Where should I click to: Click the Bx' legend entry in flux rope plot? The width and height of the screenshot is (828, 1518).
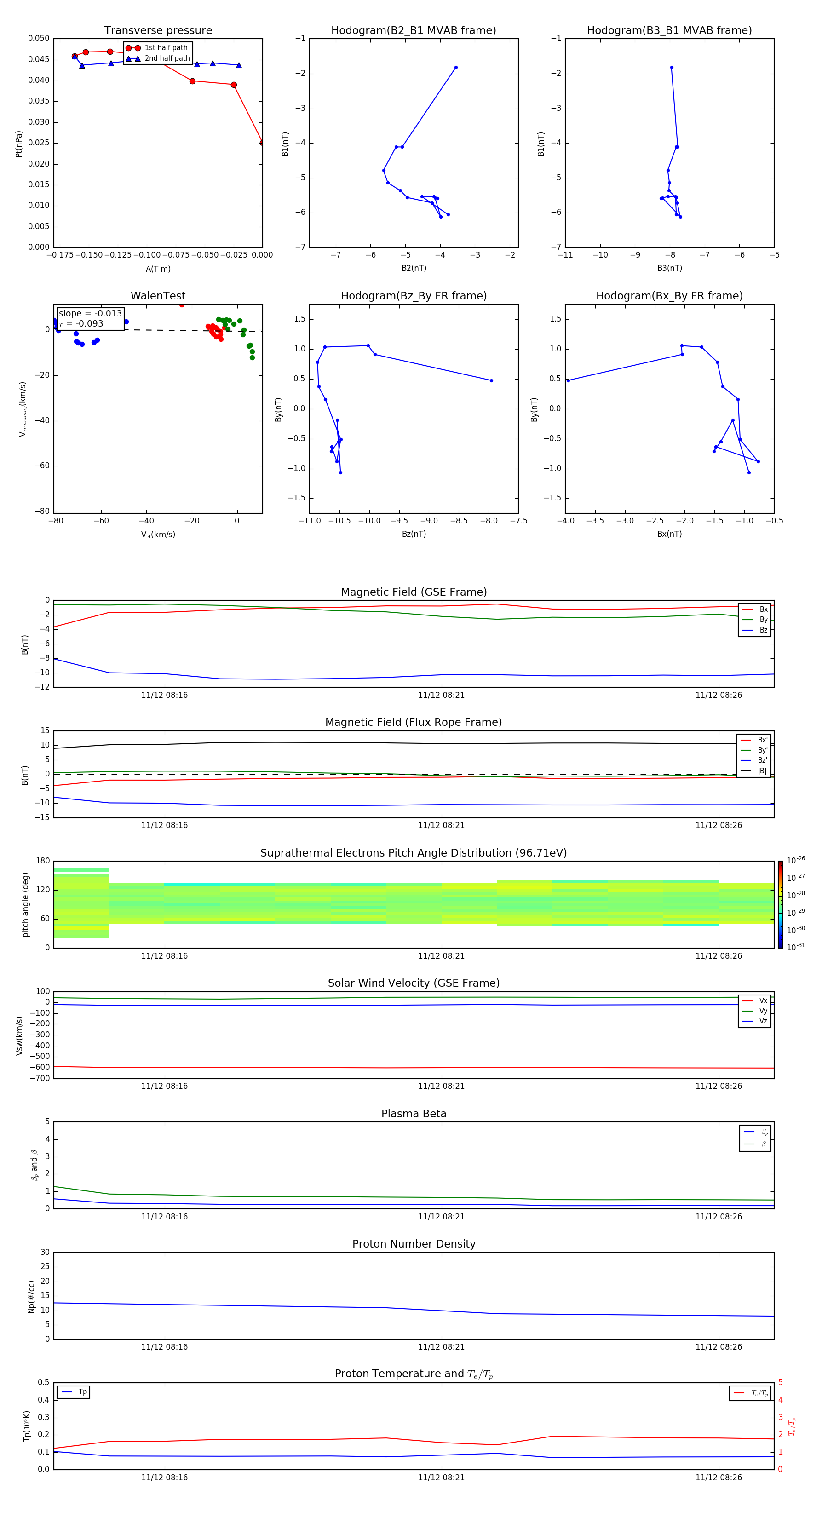(754, 740)
